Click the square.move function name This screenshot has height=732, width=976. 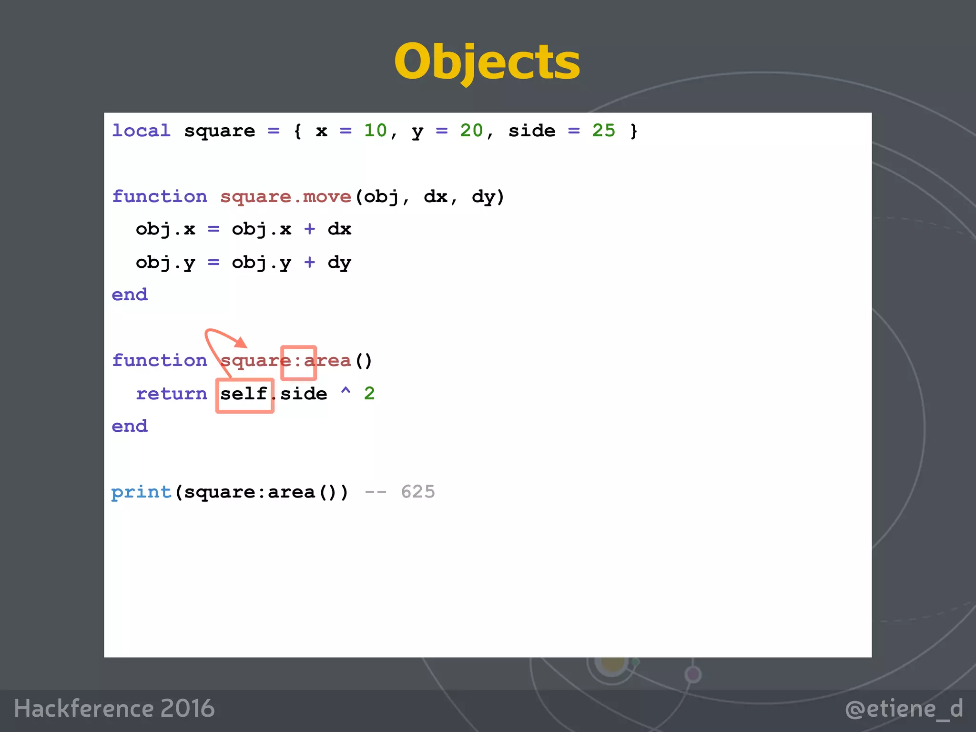285,196
